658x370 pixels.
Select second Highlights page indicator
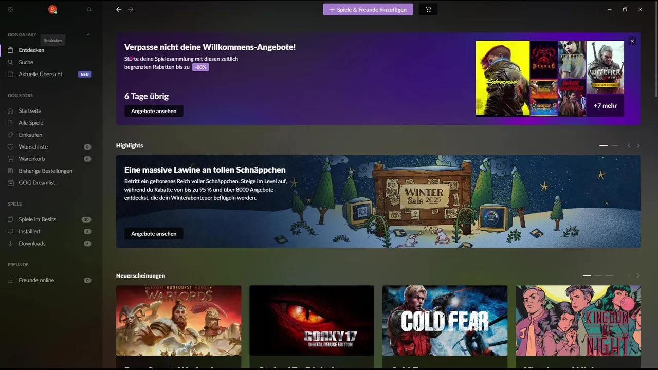click(x=614, y=145)
